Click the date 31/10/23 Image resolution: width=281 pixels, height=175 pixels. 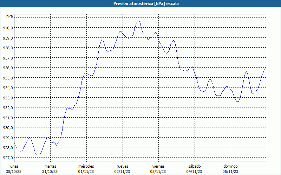50,171
